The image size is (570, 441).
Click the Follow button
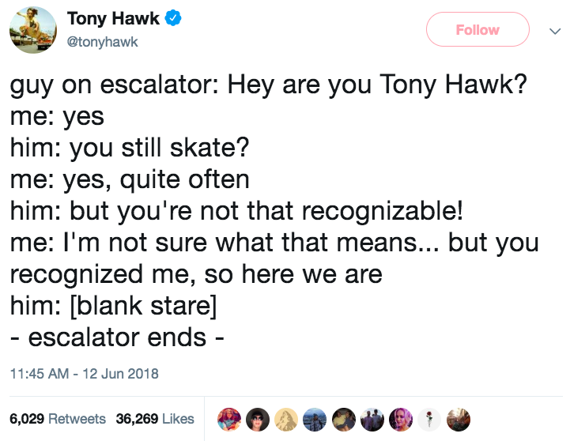click(478, 29)
